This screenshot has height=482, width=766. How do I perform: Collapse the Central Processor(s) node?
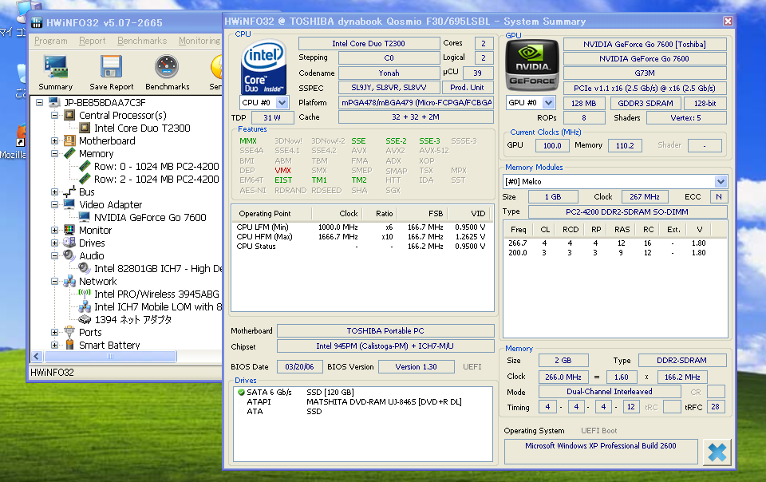click(55, 115)
